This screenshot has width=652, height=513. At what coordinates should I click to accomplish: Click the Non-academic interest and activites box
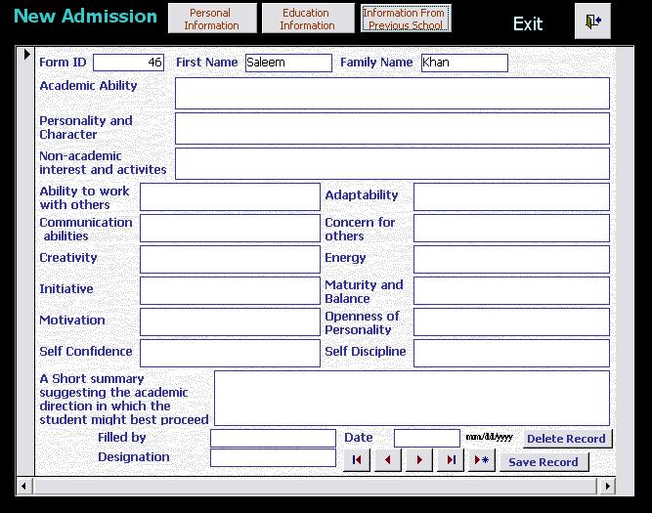coord(392,164)
